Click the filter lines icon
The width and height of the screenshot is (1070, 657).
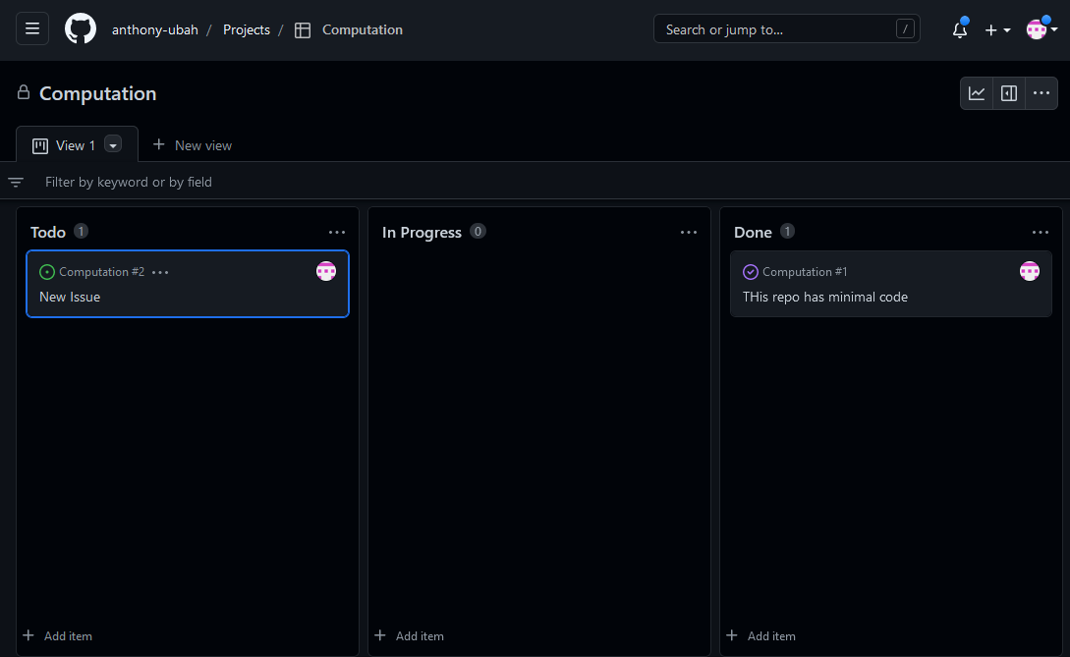pyautogui.click(x=16, y=182)
